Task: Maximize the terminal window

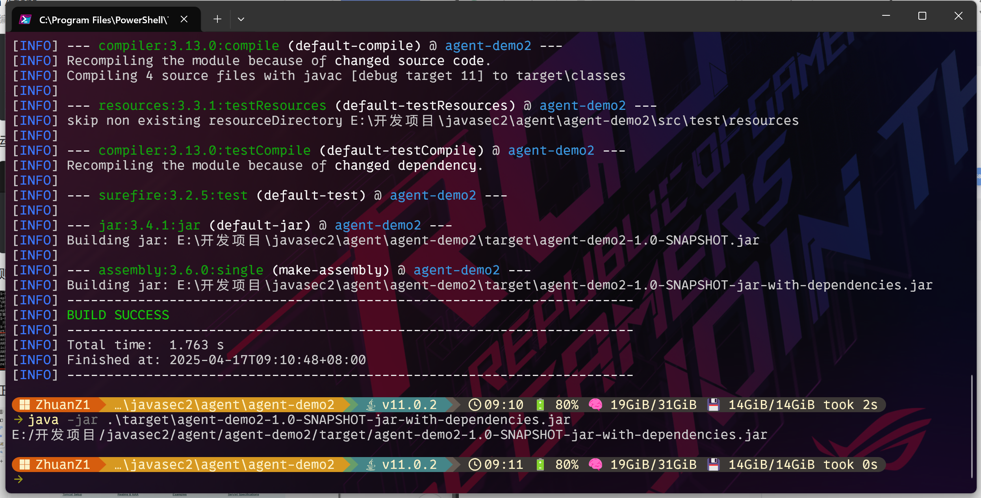Action: point(922,16)
